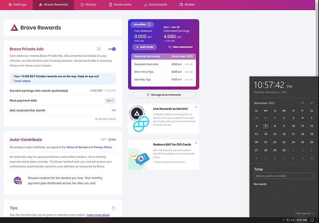
Task: Click November 2022 calendar header
Action: [264, 103]
